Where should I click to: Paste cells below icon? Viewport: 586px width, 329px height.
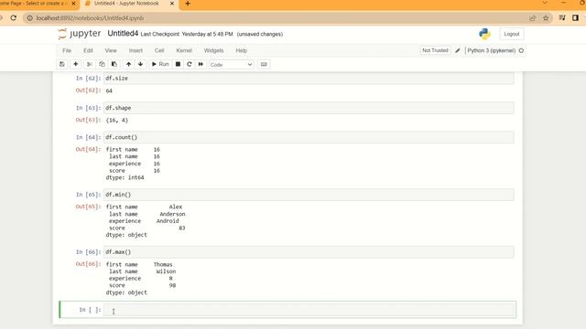tap(114, 64)
